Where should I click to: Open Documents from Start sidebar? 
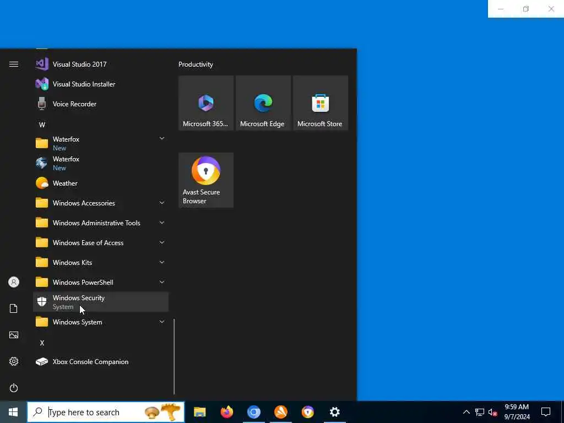[14, 308]
